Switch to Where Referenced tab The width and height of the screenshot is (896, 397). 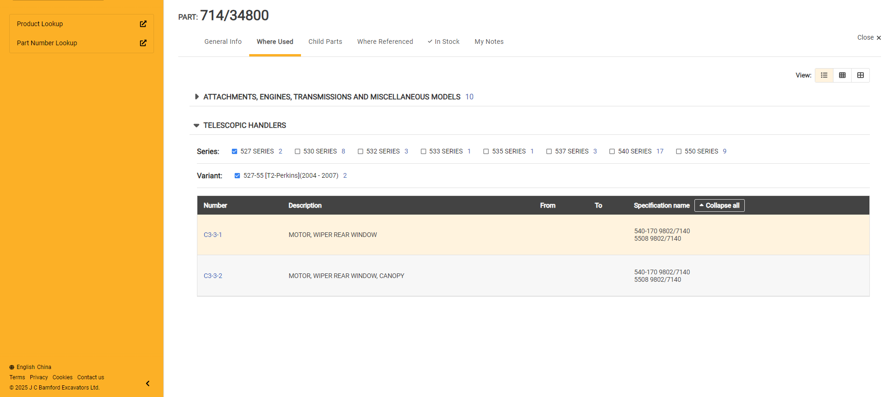pos(385,42)
